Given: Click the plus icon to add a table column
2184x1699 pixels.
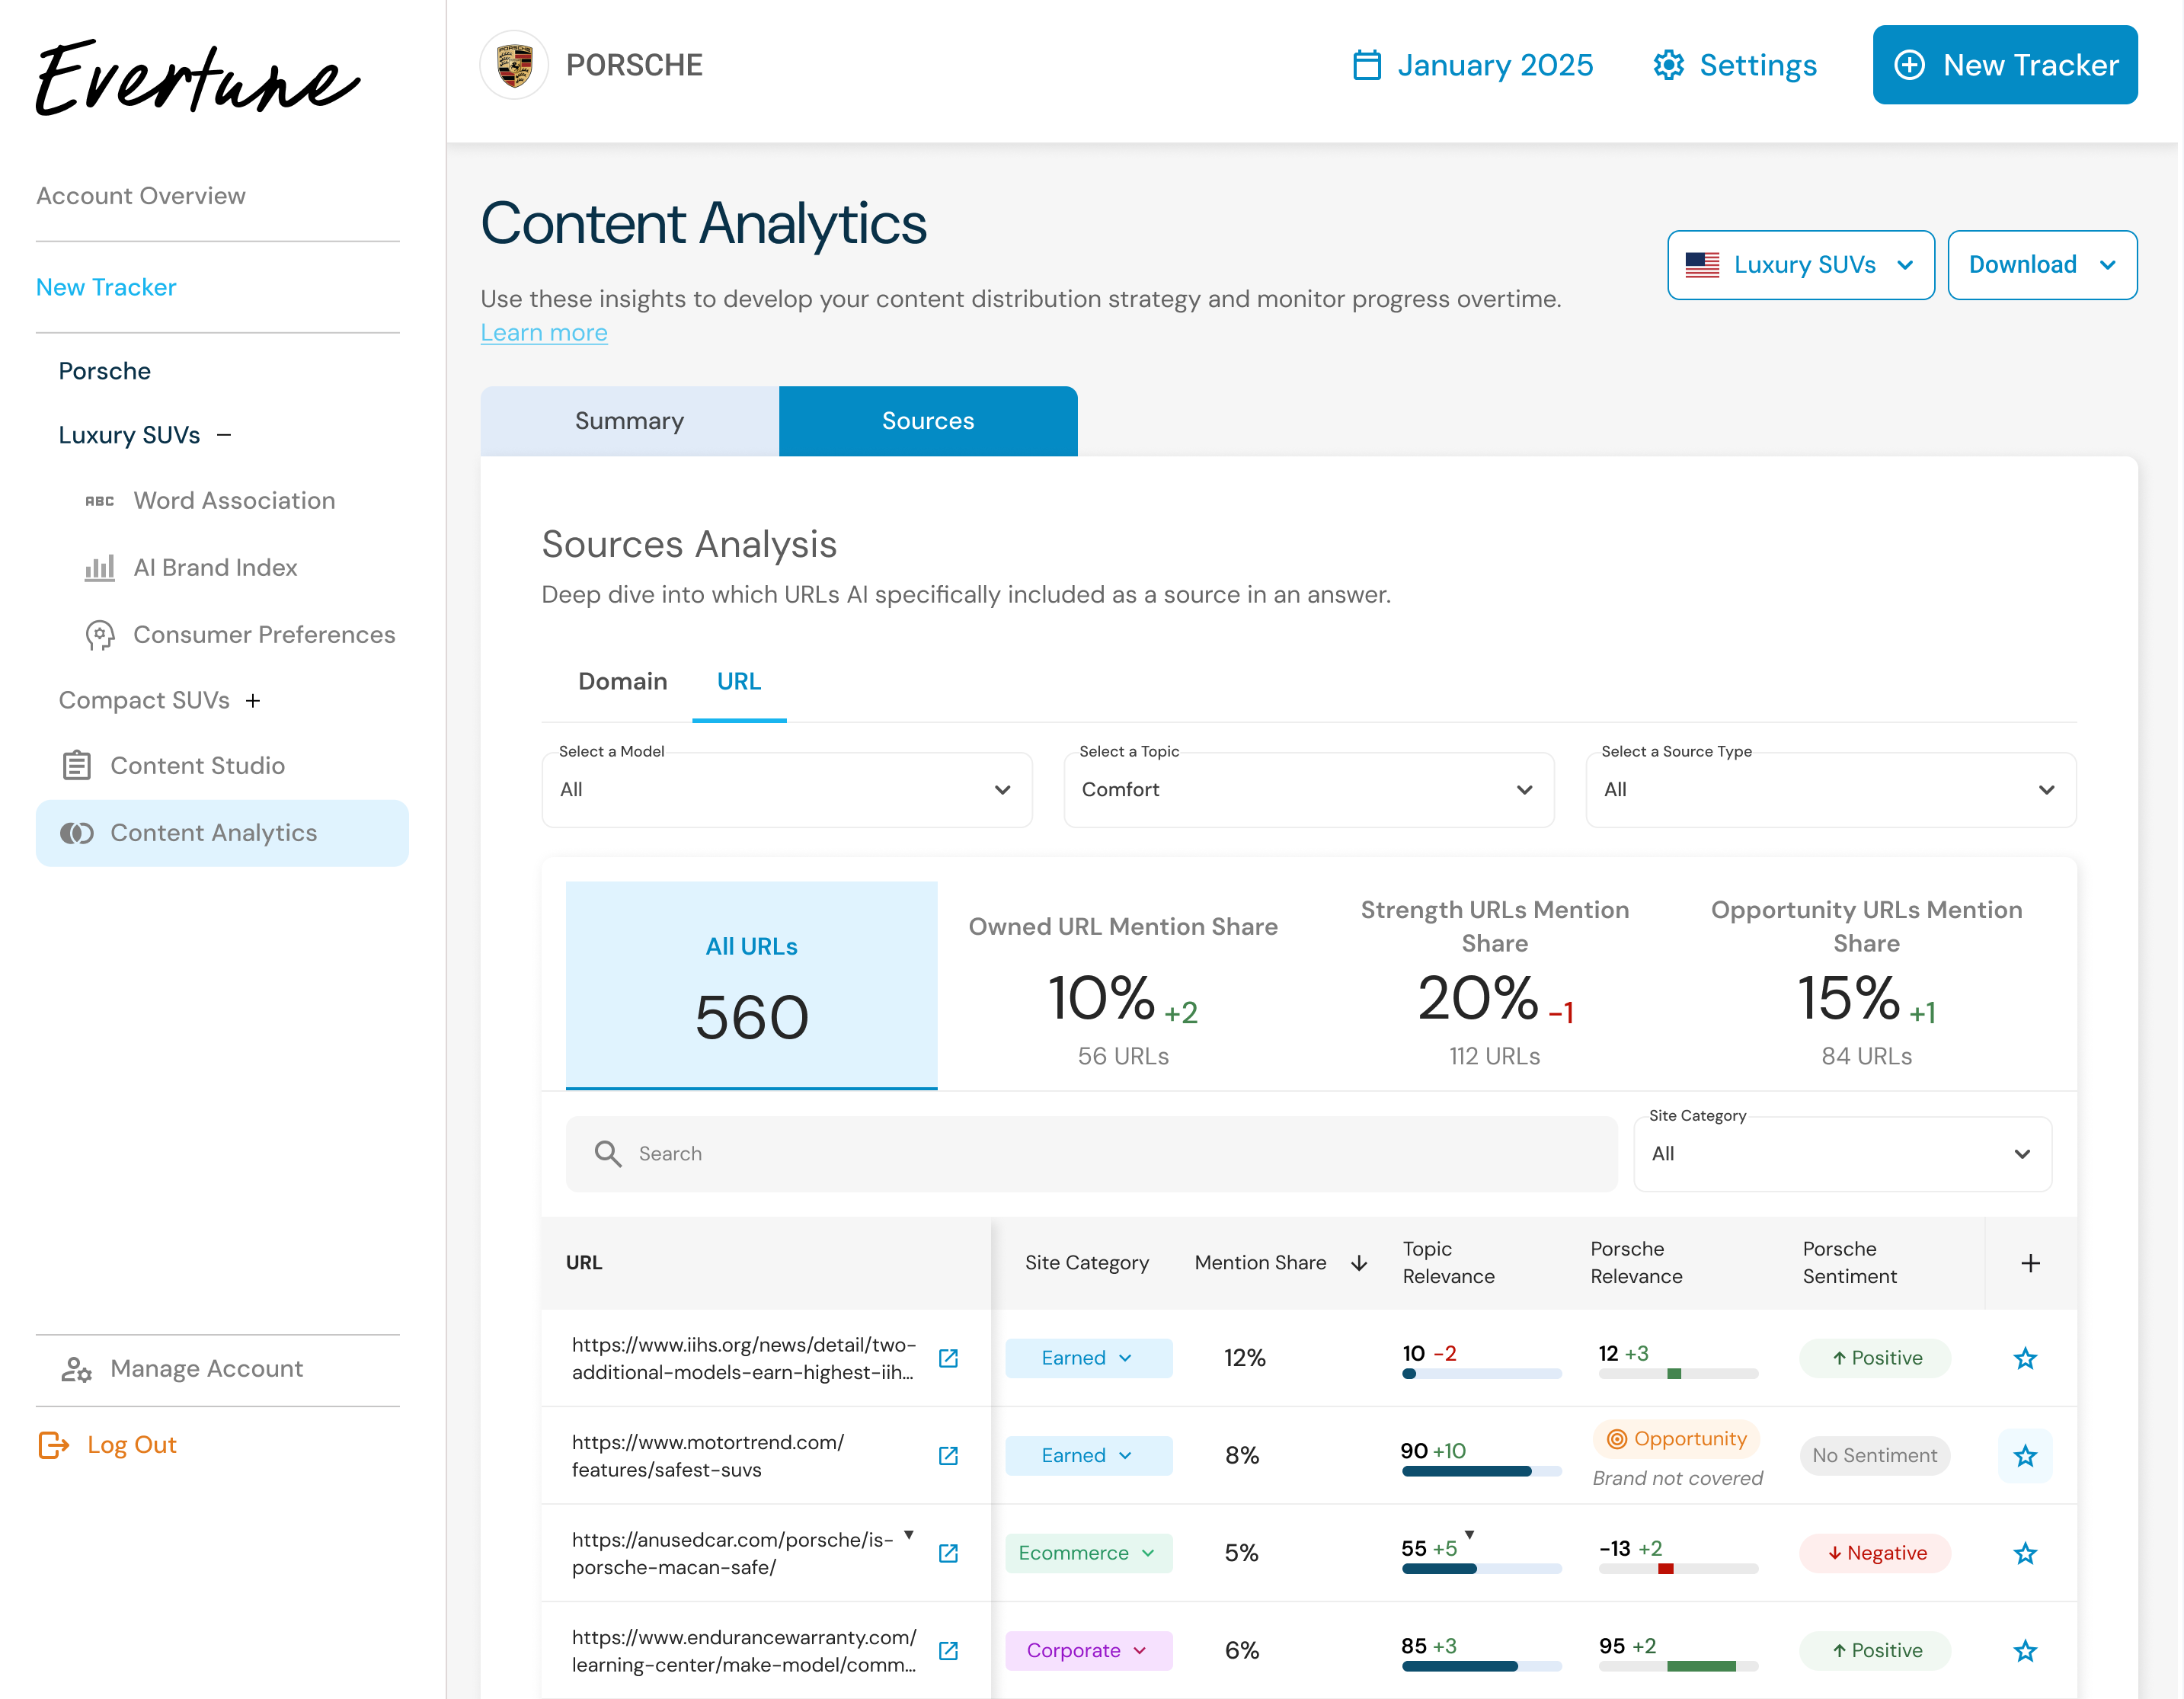Looking at the screenshot, I should (x=2030, y=1263).
